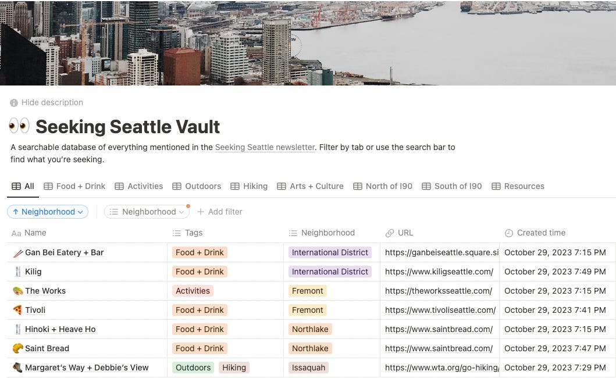Open the Activities view tab
The image size is (616, 378).
click(138, 186)
